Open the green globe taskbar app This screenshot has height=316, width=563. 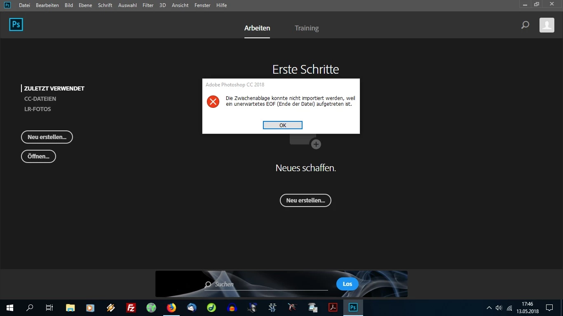(151, 307)
